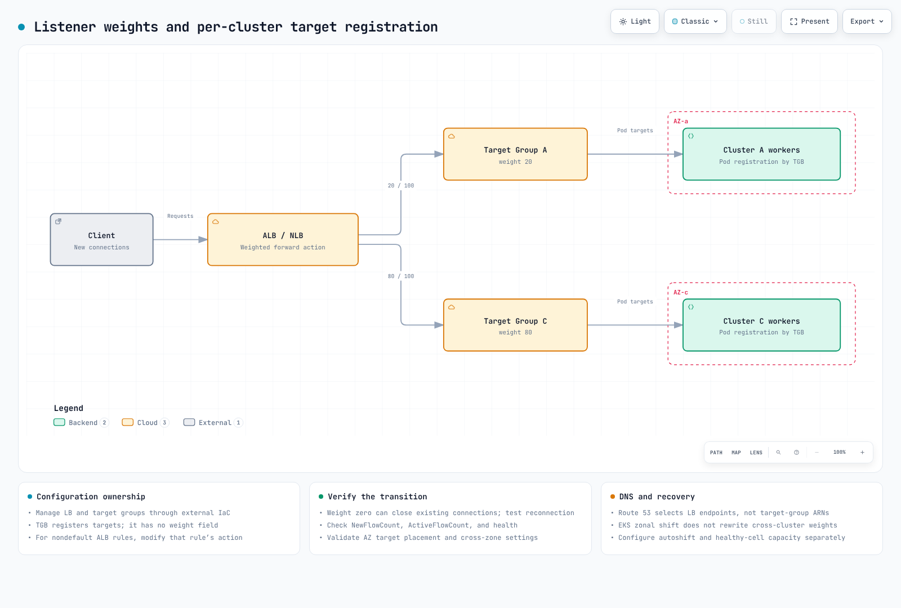Open the Export dropdown menu
Image resolution: width=901 pixels, height=608 pixels.
click(x=867, y=21)
